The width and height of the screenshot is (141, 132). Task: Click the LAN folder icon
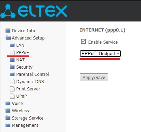coord(12,45)
